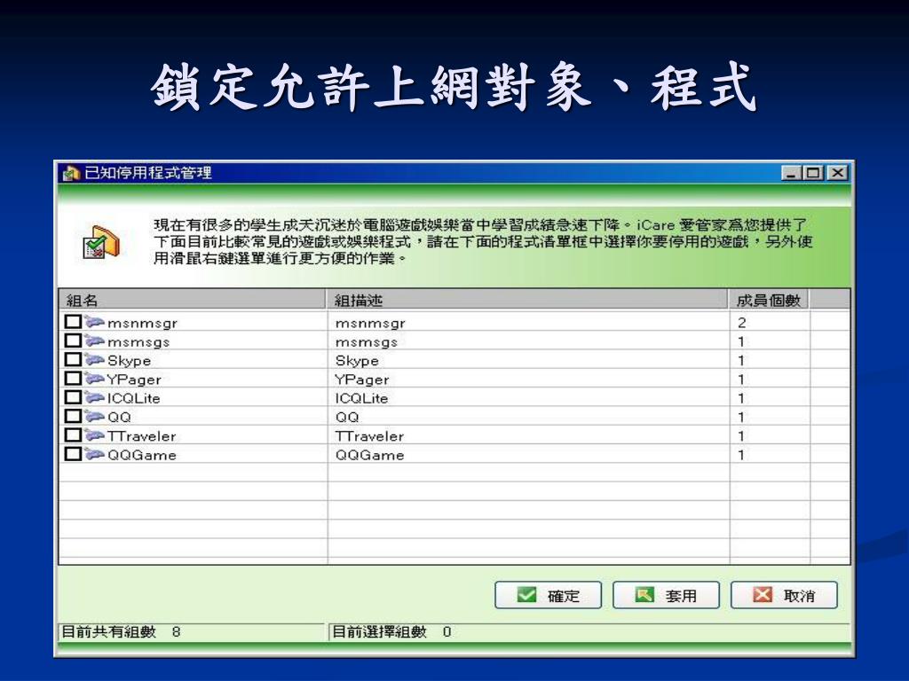The height and width of the screenshot is (681, 909).
Task: Close the 已知停用程式管理 window
Action: 837,173
